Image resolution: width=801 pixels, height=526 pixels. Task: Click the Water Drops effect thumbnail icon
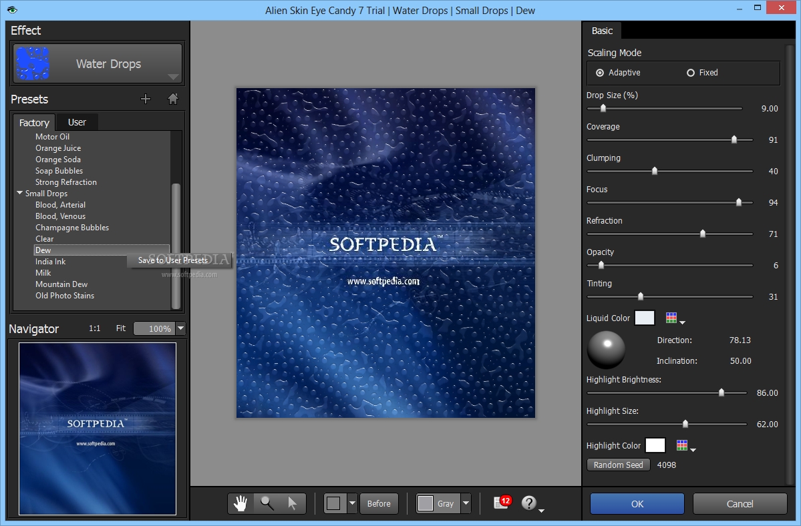point(33,63)
